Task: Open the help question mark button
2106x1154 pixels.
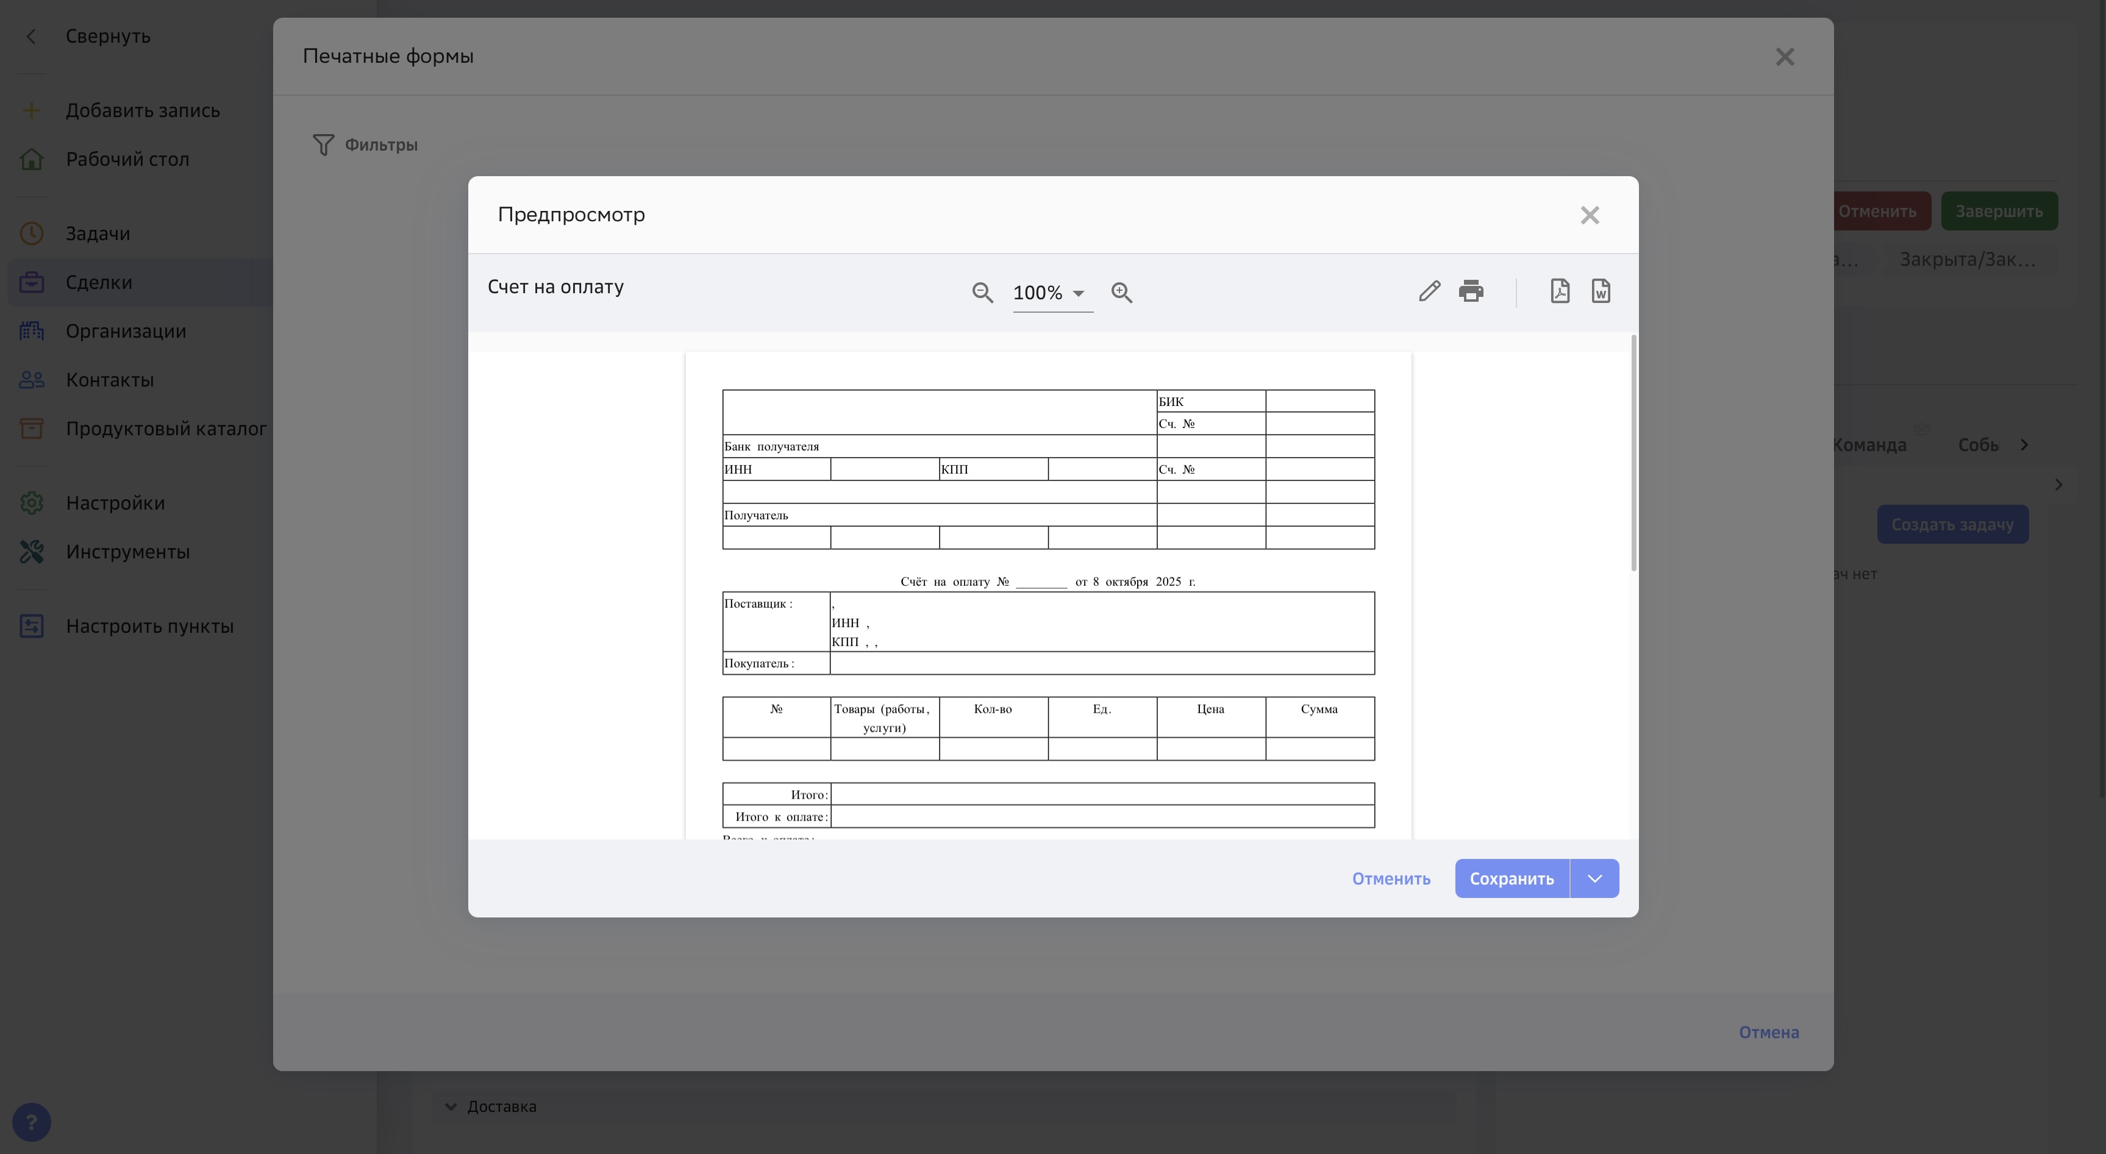Action: coord(31,1122)
